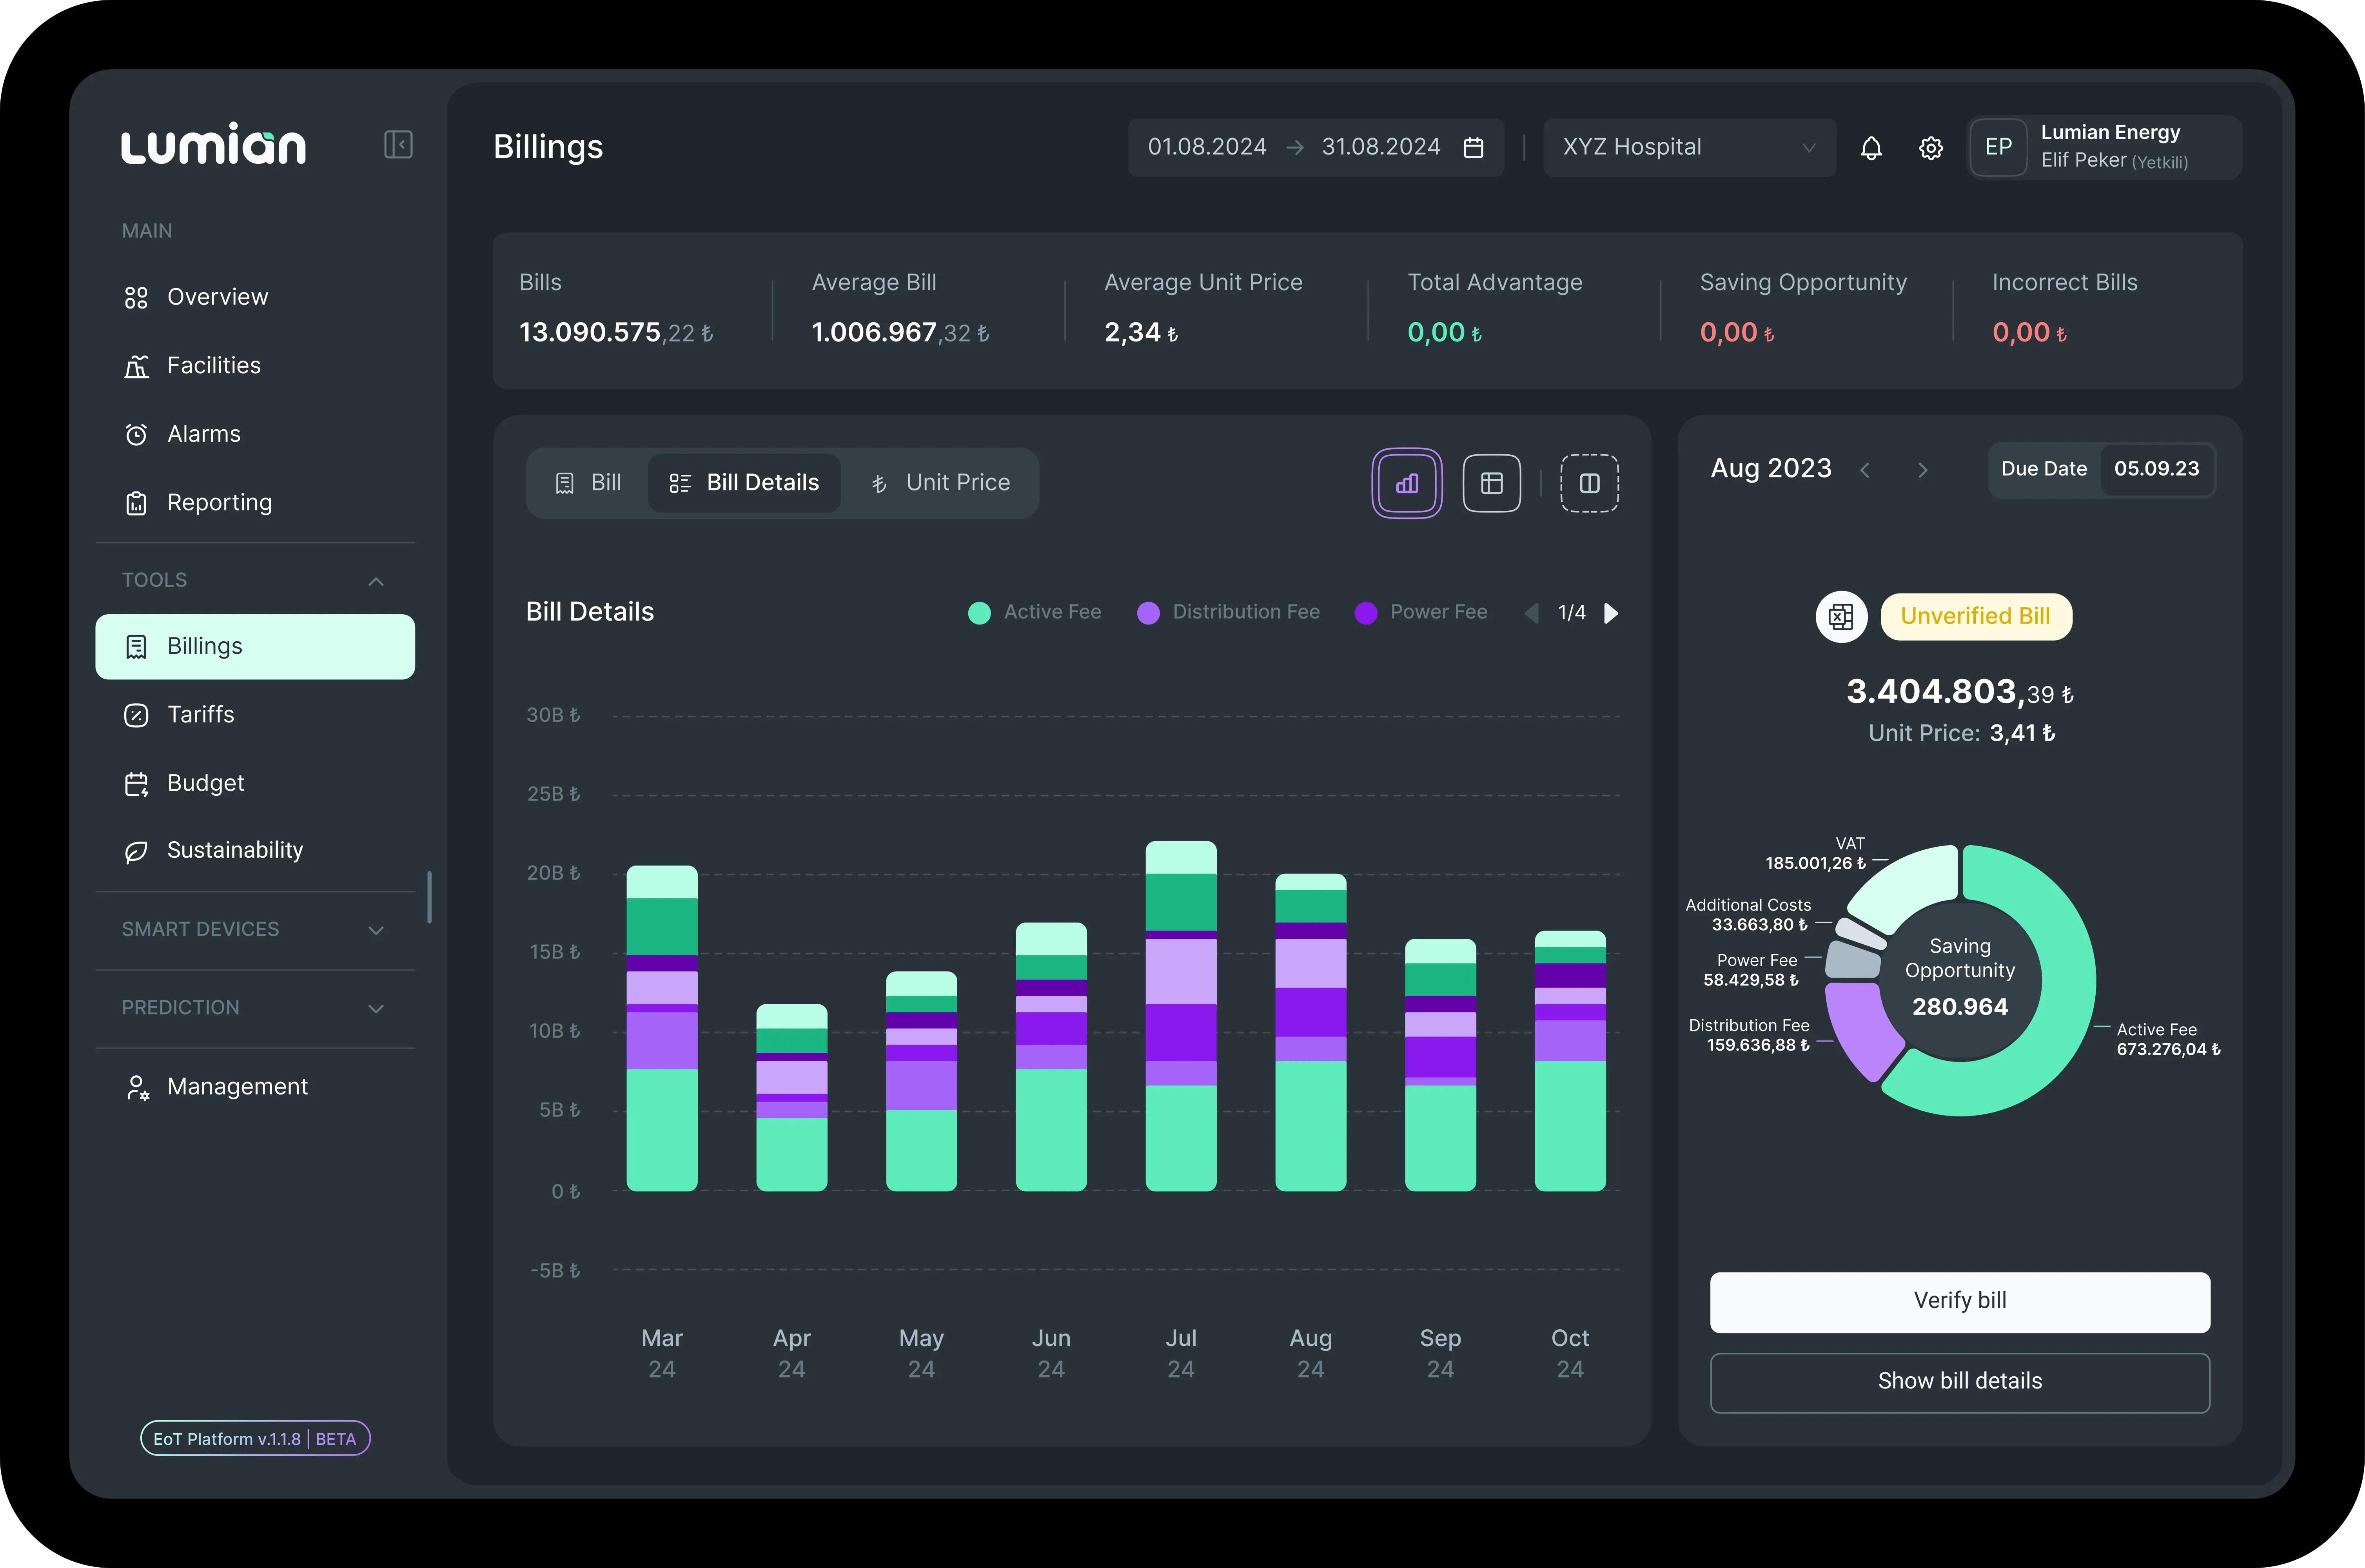Click the Bills total 13.090.575,22 value
The image size is (2365, 1568).
tap(616, 333)
